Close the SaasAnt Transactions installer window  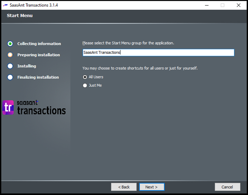(x=238, y=5)
